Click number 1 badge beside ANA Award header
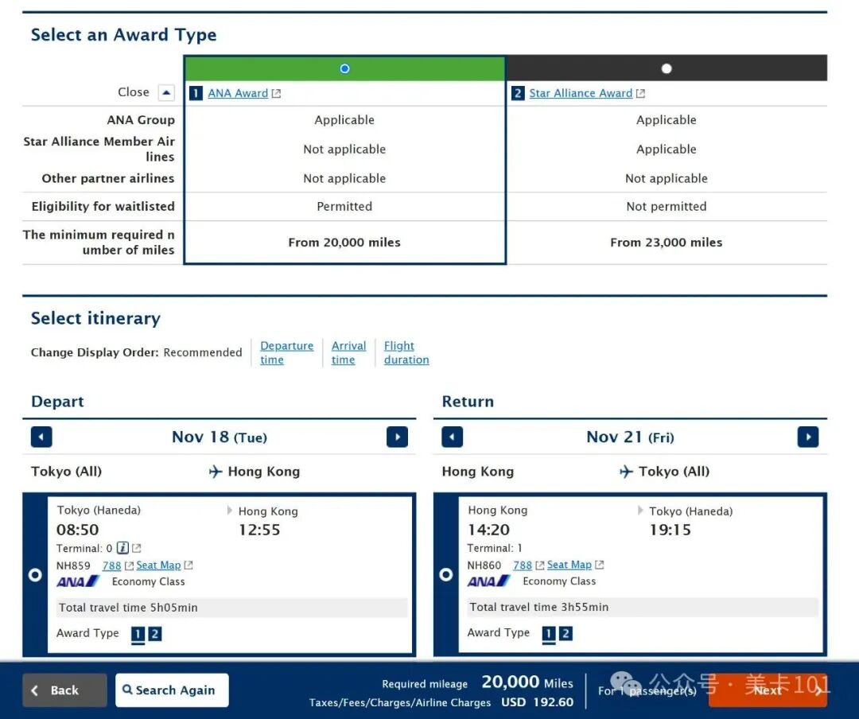The image size is (859, 719). coord(196,93)
